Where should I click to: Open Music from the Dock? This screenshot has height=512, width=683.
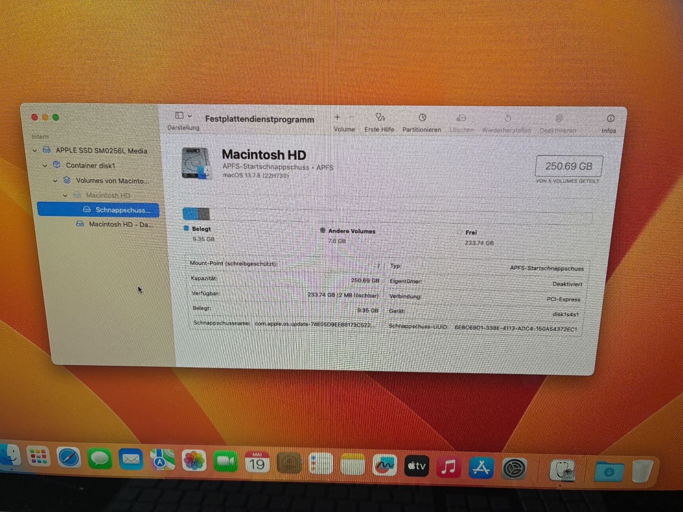pyautogui.click(x=449, y=467)
